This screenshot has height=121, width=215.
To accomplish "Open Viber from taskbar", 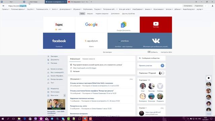I will coord(36,119).
